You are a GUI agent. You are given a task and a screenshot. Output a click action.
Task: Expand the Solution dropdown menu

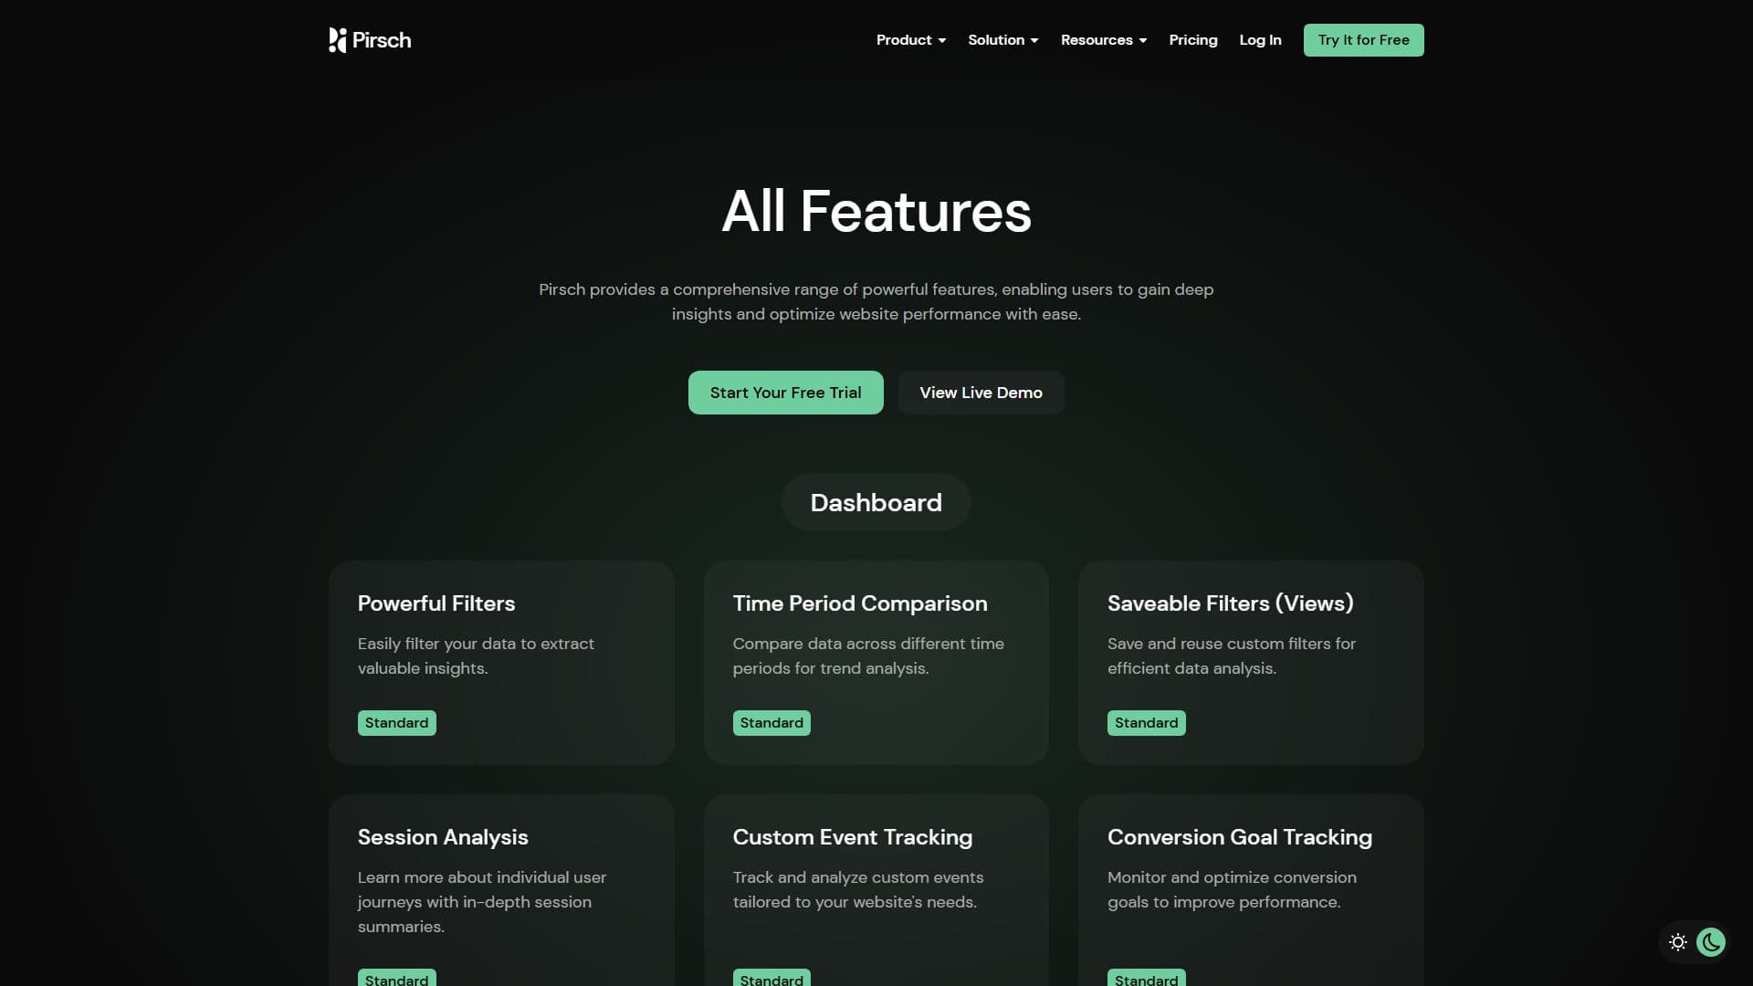[x=1003, y=40]
